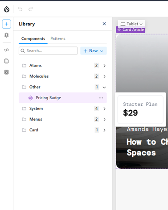Click the Drupal drop logo icon
Image resolution: width=168 pixels, height=210 pixels.
(x=7, y=9)
